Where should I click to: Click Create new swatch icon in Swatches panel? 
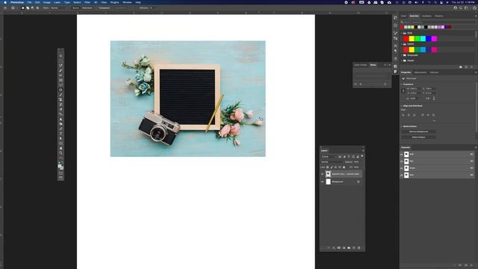coord(466,67)
